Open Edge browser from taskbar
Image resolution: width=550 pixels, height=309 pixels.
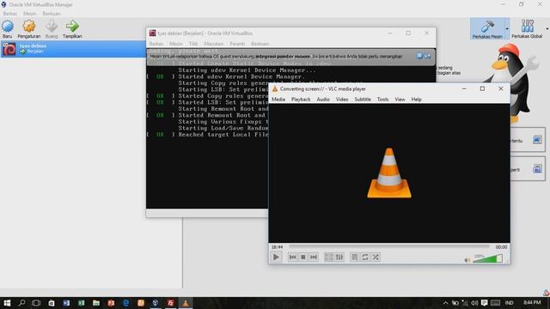pos(126,303)
